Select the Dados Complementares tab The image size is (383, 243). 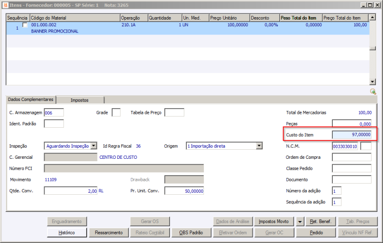pos(31,99)
